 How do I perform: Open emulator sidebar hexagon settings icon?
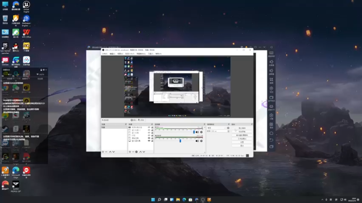pyautogui.click(x=271, y=115)
